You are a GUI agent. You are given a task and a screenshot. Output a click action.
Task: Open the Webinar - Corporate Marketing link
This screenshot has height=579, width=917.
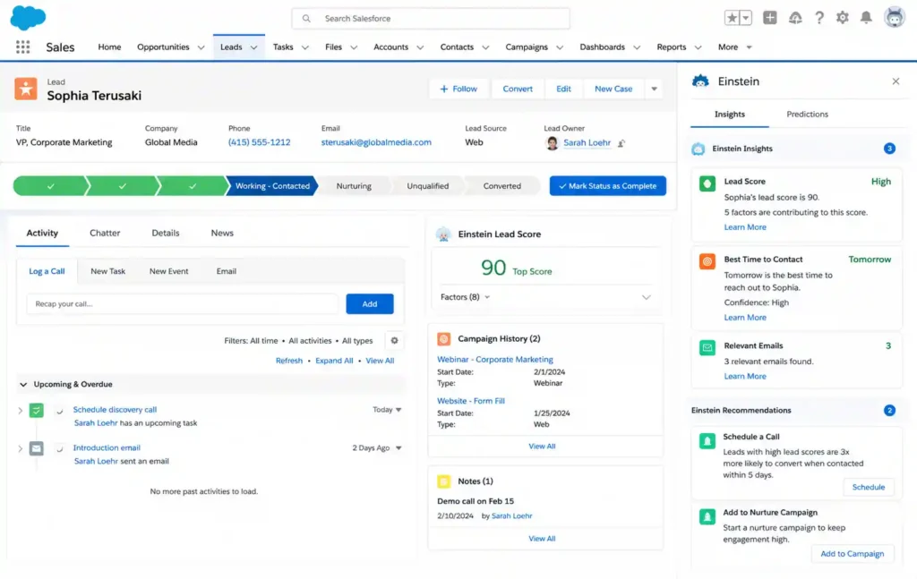click(494, 360)
